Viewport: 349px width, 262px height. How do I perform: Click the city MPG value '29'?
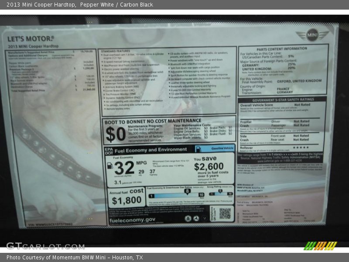[x=141, y=172]
